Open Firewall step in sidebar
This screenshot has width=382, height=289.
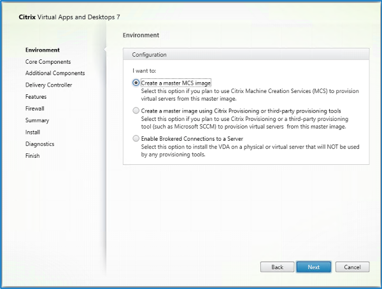[x=35, y=109]
